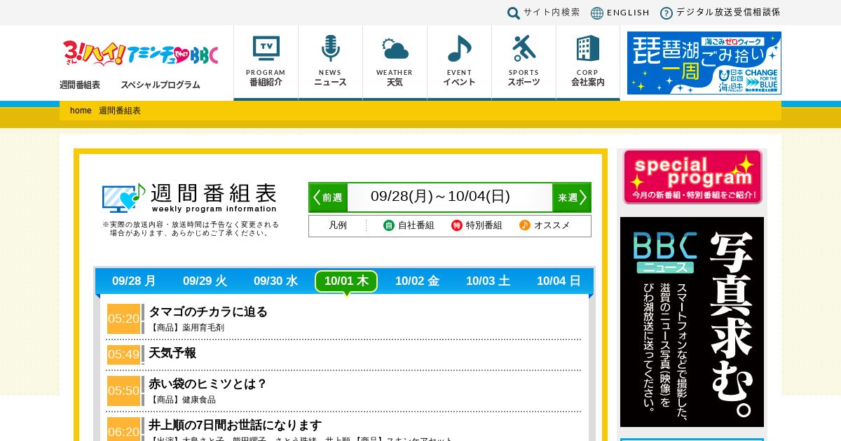Open the cloud Weather icon
Image resolution: width=841 pixels, height=441 pixels.
395,48
